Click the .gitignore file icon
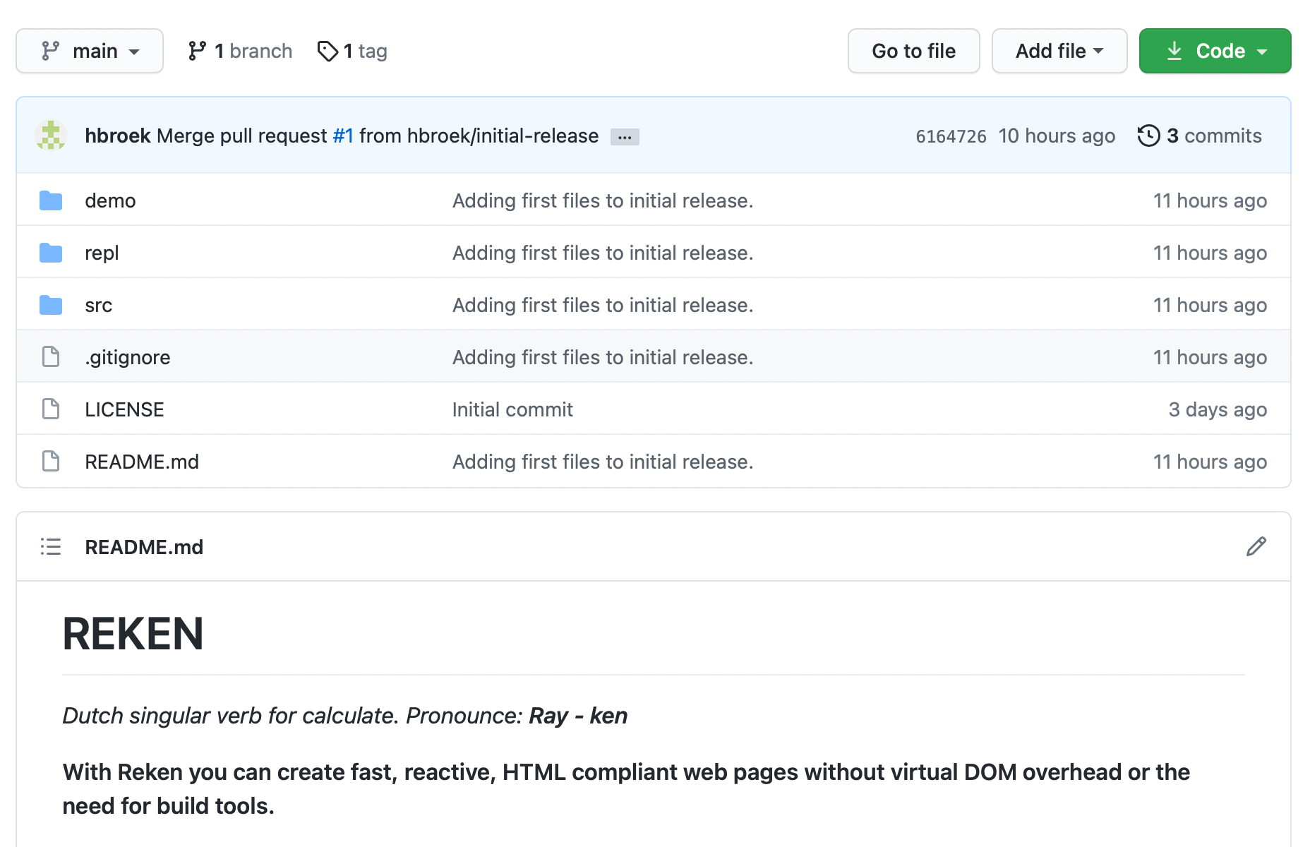Screen dimensions: 1310x847 51,356
